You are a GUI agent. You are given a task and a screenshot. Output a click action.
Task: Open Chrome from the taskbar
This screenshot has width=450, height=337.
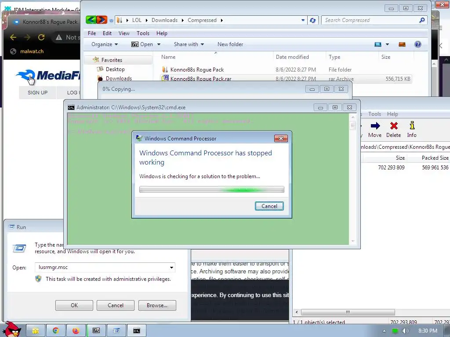pos(56,331)
